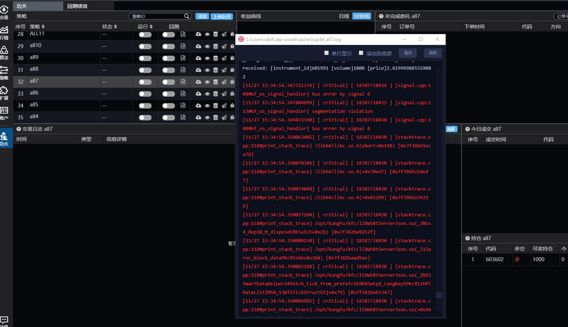Image resolution: width=568 pixels, height=327 pixels.
Task: Click the cloud upload icon for all7
Action: [x=198, y=82]
